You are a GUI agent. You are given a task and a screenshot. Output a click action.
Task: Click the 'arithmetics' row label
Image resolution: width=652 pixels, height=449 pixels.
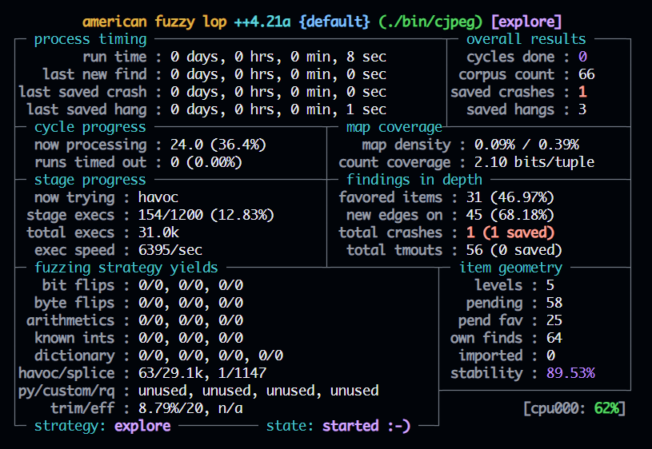point(70,320)
